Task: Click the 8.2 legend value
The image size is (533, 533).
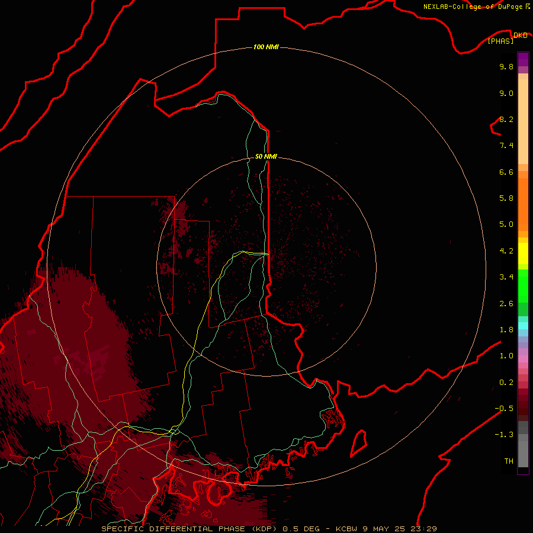Action: click(x=506, y=119)
